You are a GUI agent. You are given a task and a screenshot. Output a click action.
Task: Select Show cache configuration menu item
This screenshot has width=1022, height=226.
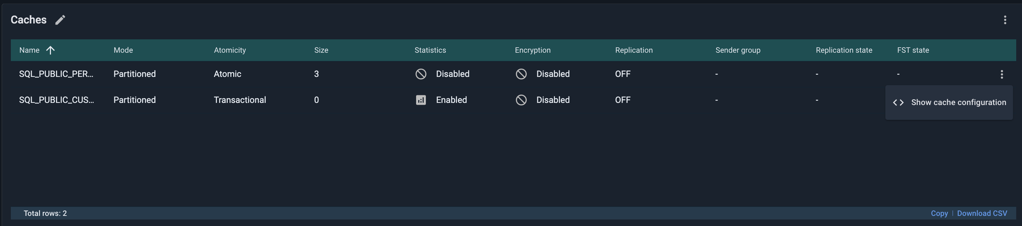pos(958,102)
